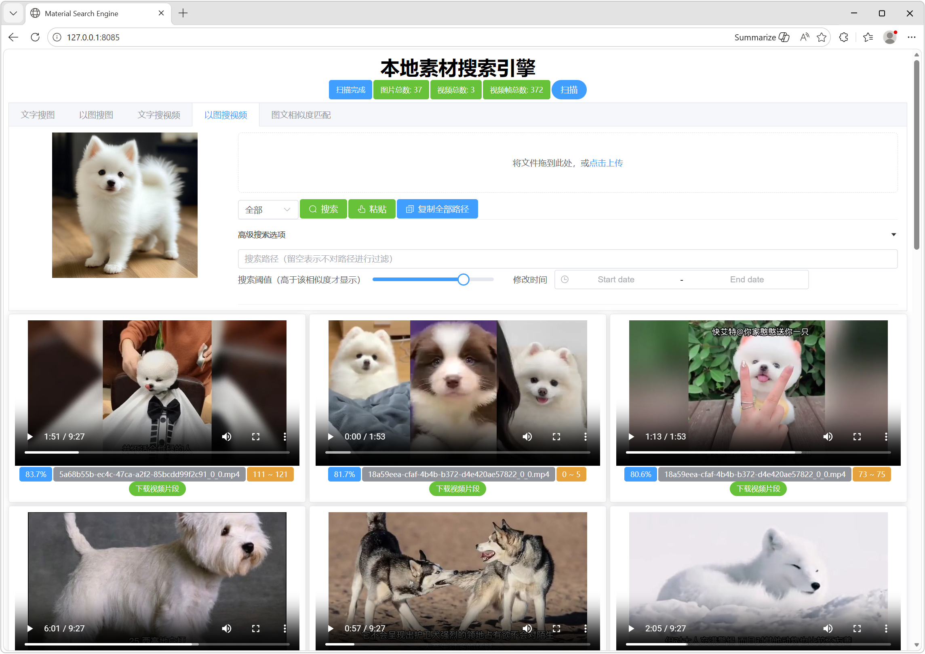The height and width of the screenshot is (654, 925).
Task: Click the 点击上传 upload link
Action: pos(606,163)
